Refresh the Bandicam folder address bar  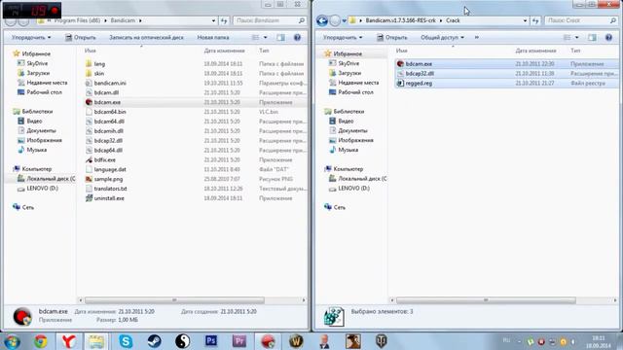click(x=224, y=20)
